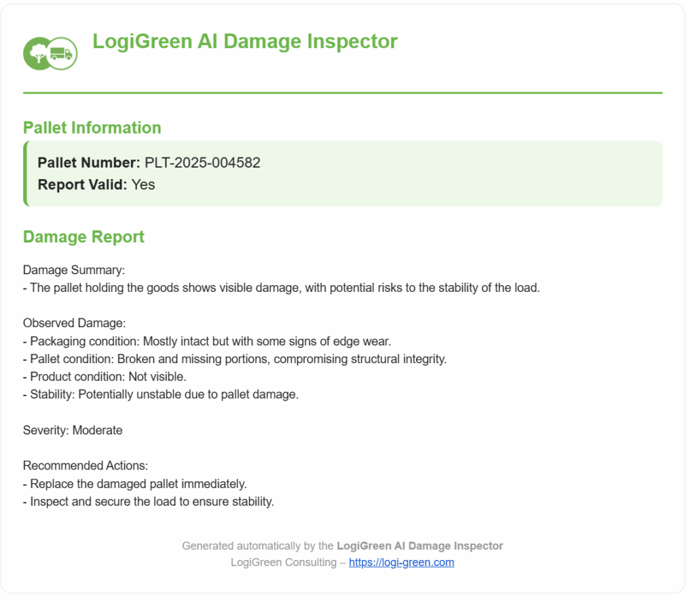The height and width of the screenshot is (602, 695).
Task: Click the Severity Moderate text
Action: 73,430
